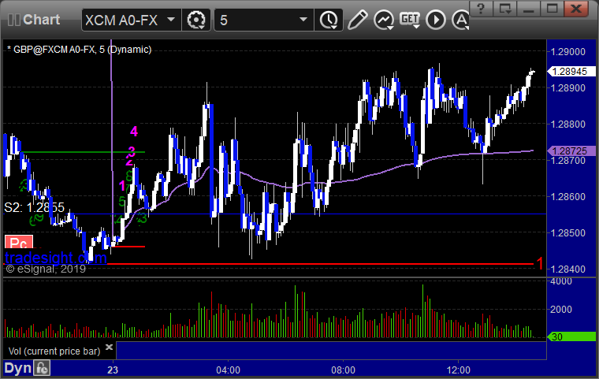Open the time template clock icon
Image resolution: width=599 pixels, height=379 pixels.
pos(329,20)
